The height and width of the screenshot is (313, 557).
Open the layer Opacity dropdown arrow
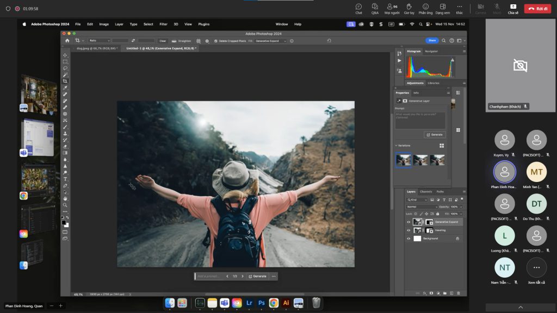(461, 207)
